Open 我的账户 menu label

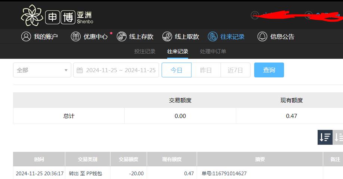coord(46,36)
